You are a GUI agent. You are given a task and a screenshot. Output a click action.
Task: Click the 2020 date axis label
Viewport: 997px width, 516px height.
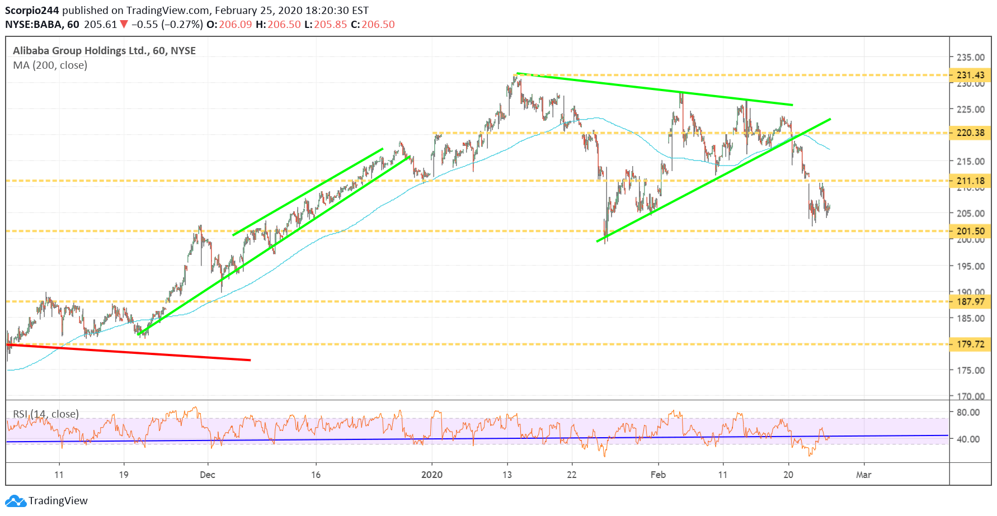pos(432,475)
